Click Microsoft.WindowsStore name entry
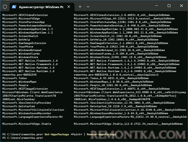Image resolution: width=188 pixels, height=142 pixels. [20, 57]
